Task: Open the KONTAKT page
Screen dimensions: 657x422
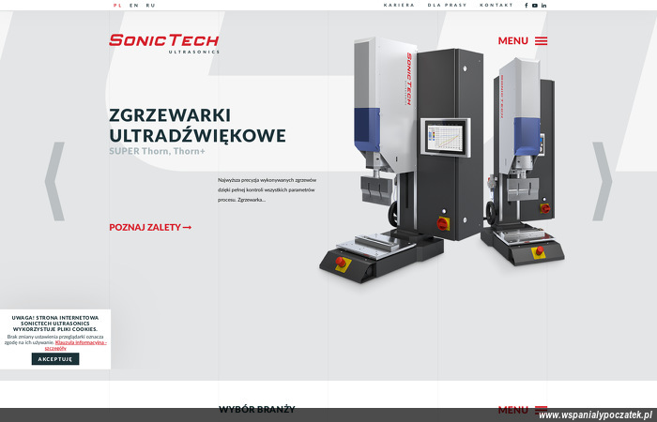Action: pos(497,5)
